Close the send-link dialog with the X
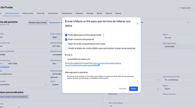Image resolution: width=195 pixels, height=108 pixels. point(137,24)
